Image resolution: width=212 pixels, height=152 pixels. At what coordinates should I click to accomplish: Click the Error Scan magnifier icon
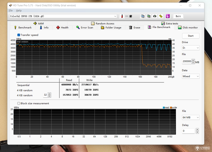pos(78,27)
